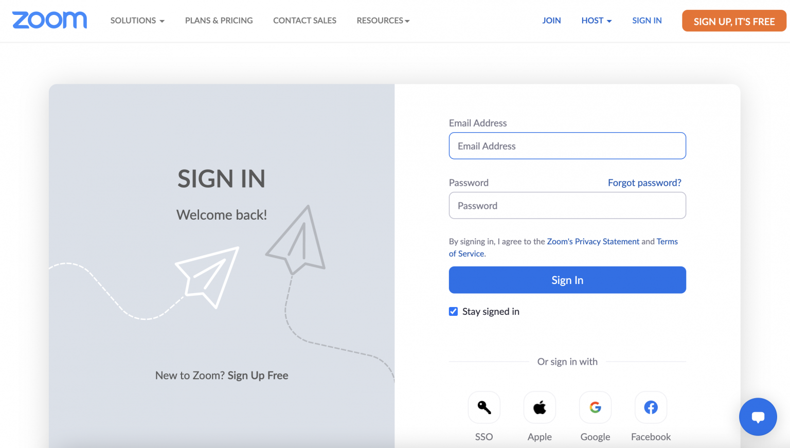Image resolution: width=790 pixels, height=448 pixels.
Task: Open Zoom's Privacy Statement
Action: pos(593,241)
